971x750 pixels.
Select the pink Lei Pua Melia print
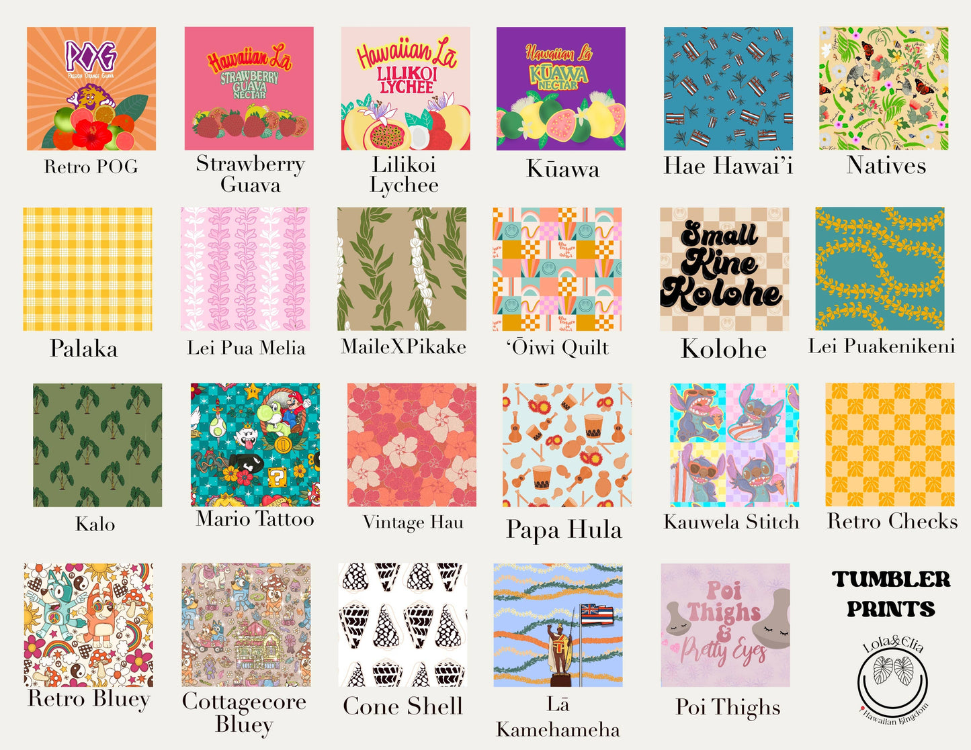245,269
